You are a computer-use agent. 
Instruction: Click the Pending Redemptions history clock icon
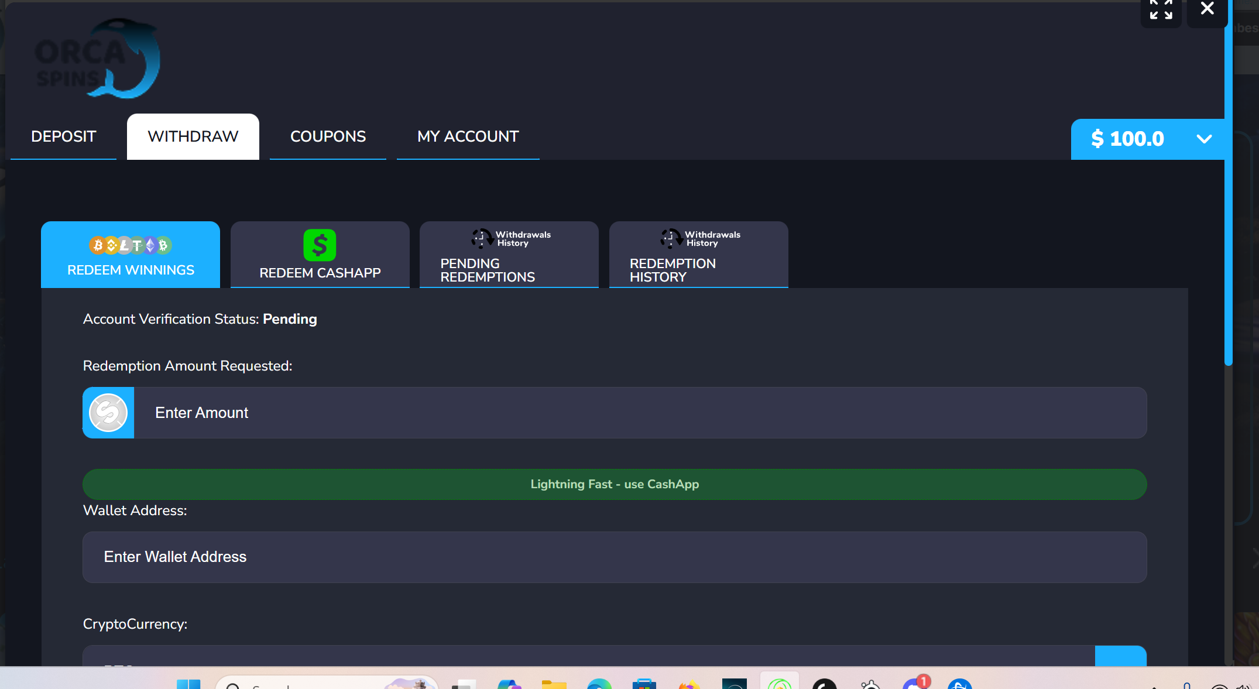pyautogui.click(x=482, y=239)
